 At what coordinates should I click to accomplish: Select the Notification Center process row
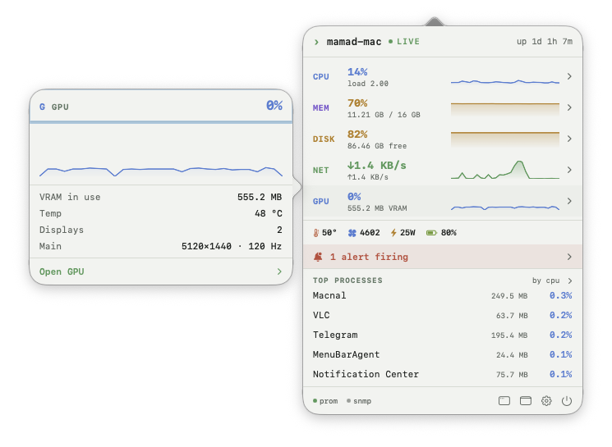pyautogui.click(x=443, y=374)
